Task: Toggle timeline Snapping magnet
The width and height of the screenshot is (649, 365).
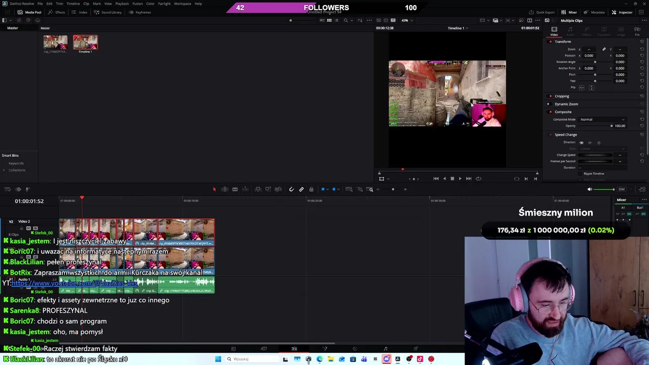Action: [291, 189]
